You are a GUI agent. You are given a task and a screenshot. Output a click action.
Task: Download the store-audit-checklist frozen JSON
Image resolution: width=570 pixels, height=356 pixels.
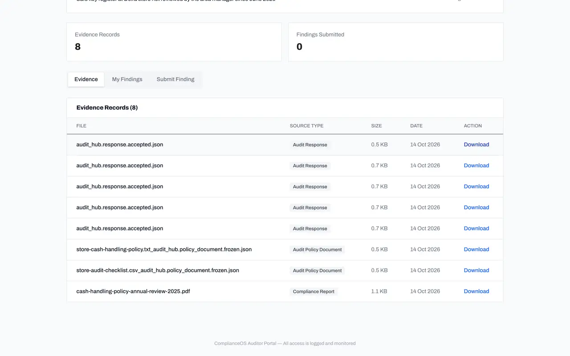pyautogui.click(x=476, y=270)
